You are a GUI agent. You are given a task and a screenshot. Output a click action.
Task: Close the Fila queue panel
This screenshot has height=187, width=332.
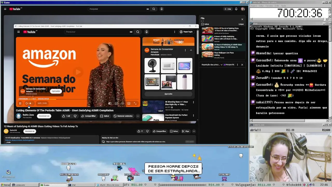click(242, 19)
